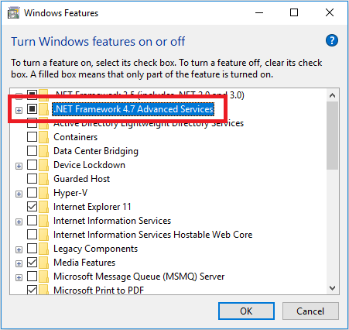Click the folder icon beside Containers
This screenshot has width=349, height=330.
point(43,137)
